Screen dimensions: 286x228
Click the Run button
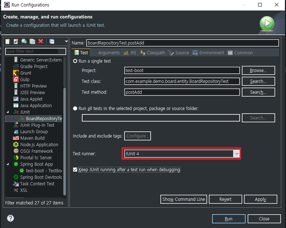(228, 219)
